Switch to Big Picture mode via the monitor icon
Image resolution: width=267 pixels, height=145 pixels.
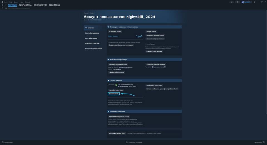(x=254, y=2)
